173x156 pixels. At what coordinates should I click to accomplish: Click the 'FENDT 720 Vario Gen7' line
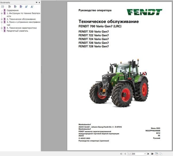94,31
